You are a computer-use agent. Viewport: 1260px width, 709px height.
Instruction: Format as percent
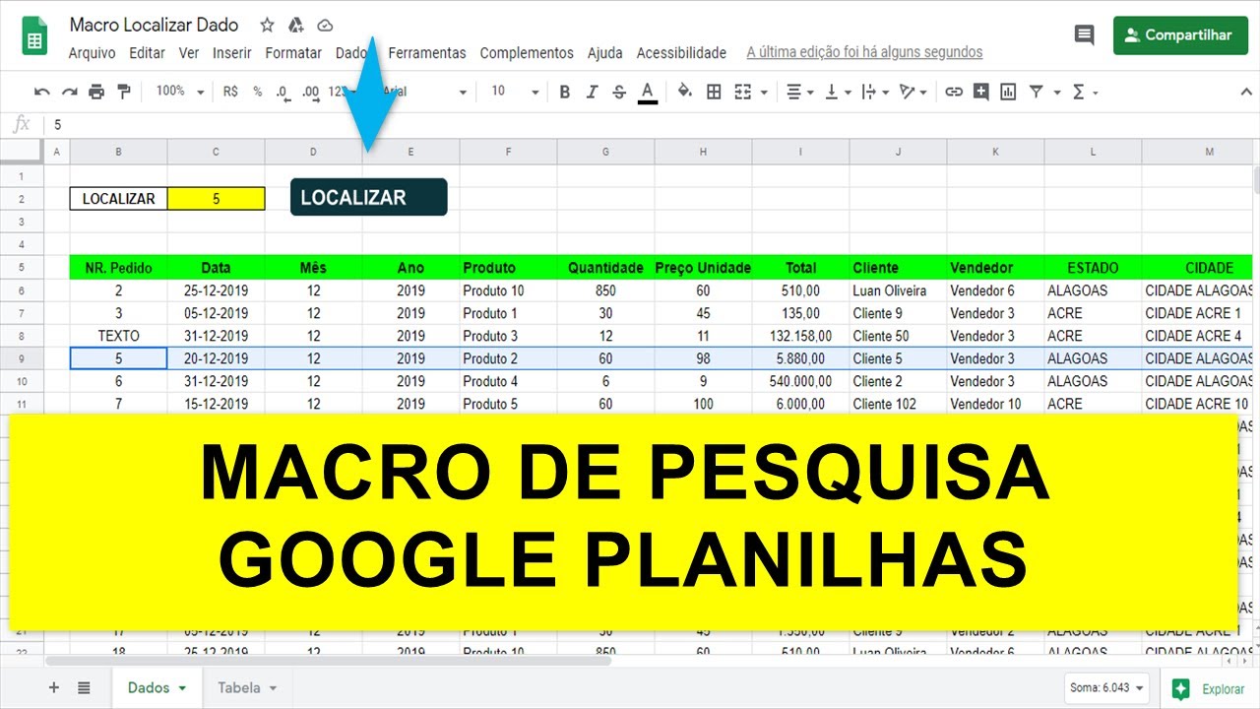(257, 92)
